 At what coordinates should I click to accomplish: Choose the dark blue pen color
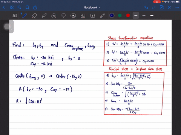click(x=112, y=15)
